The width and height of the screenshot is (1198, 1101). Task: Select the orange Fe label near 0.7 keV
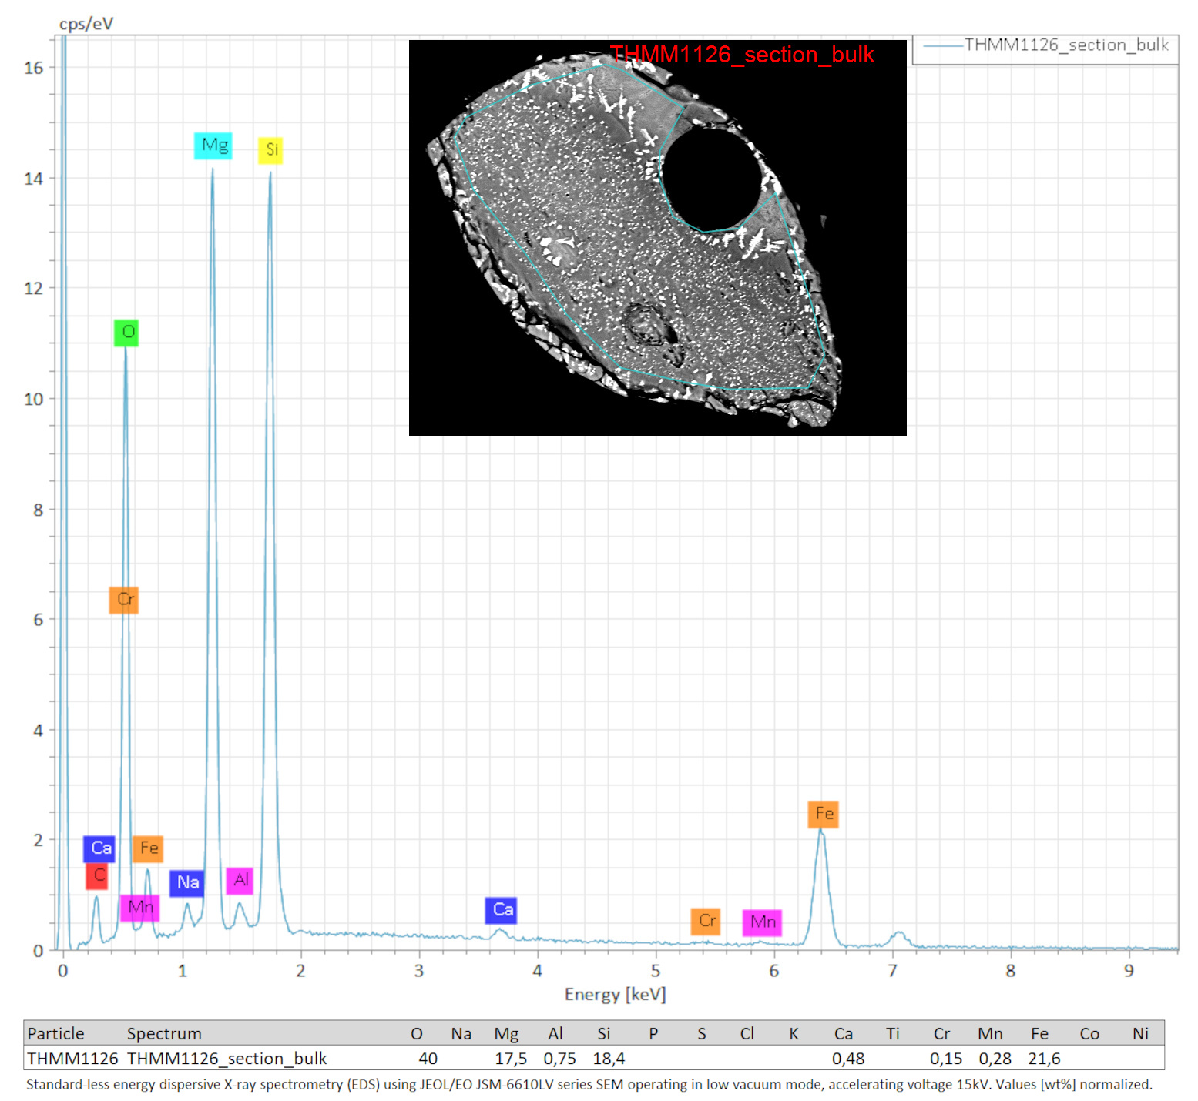tap(148, 848)
